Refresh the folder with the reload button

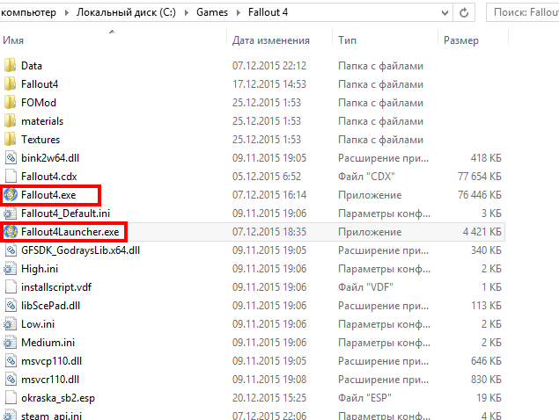[464, 13]
